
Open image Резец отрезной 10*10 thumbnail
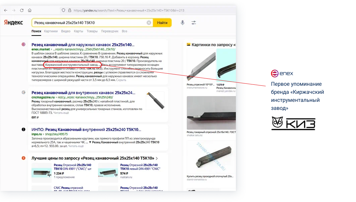201,65
